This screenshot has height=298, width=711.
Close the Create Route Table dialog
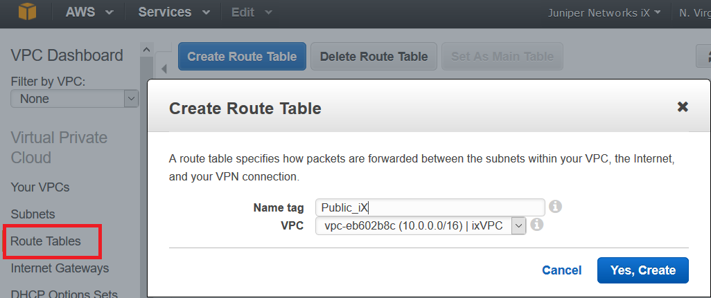point(683,106)
